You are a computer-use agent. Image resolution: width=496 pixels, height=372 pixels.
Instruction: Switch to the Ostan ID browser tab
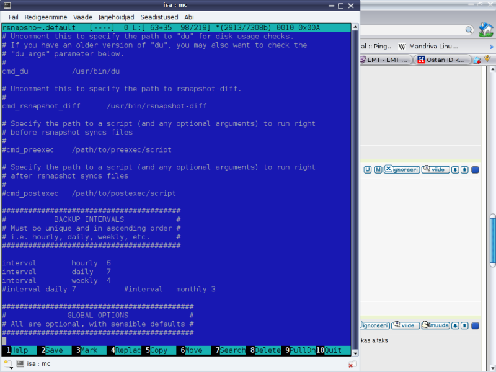pyautogui.click(x=442, y=60)
